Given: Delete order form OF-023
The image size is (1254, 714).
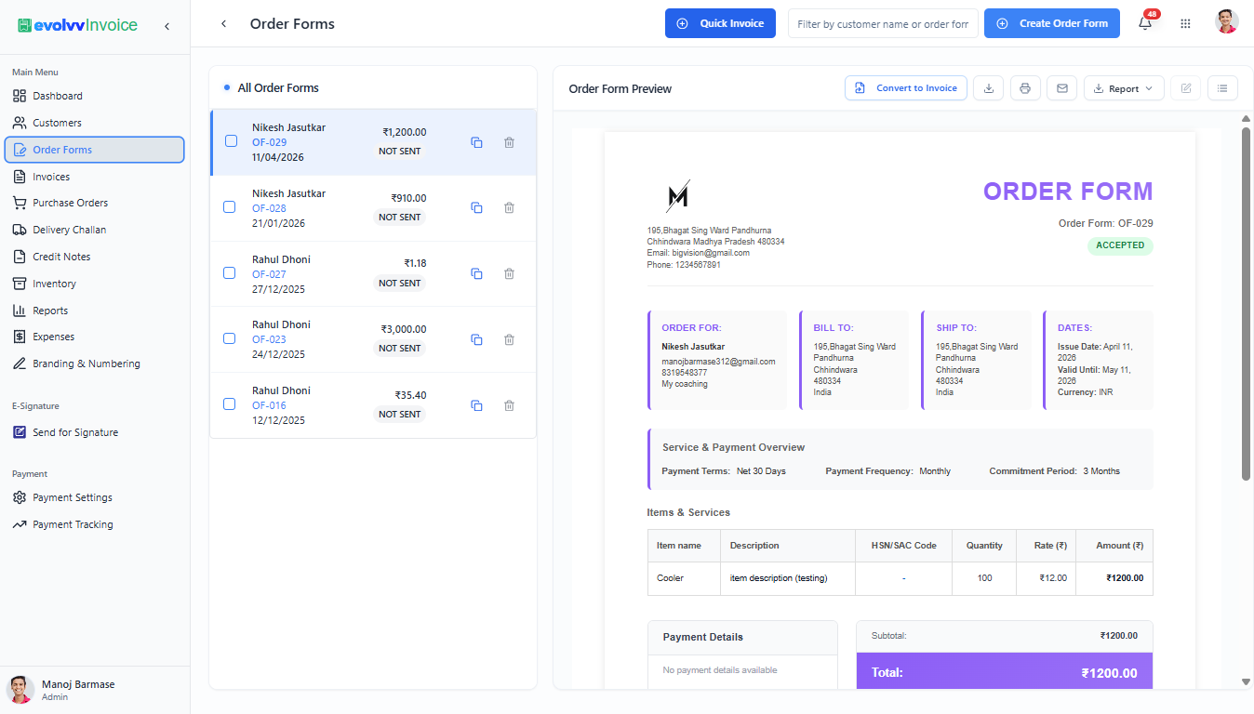Looking at the screenshot, I should pos(509,339).
